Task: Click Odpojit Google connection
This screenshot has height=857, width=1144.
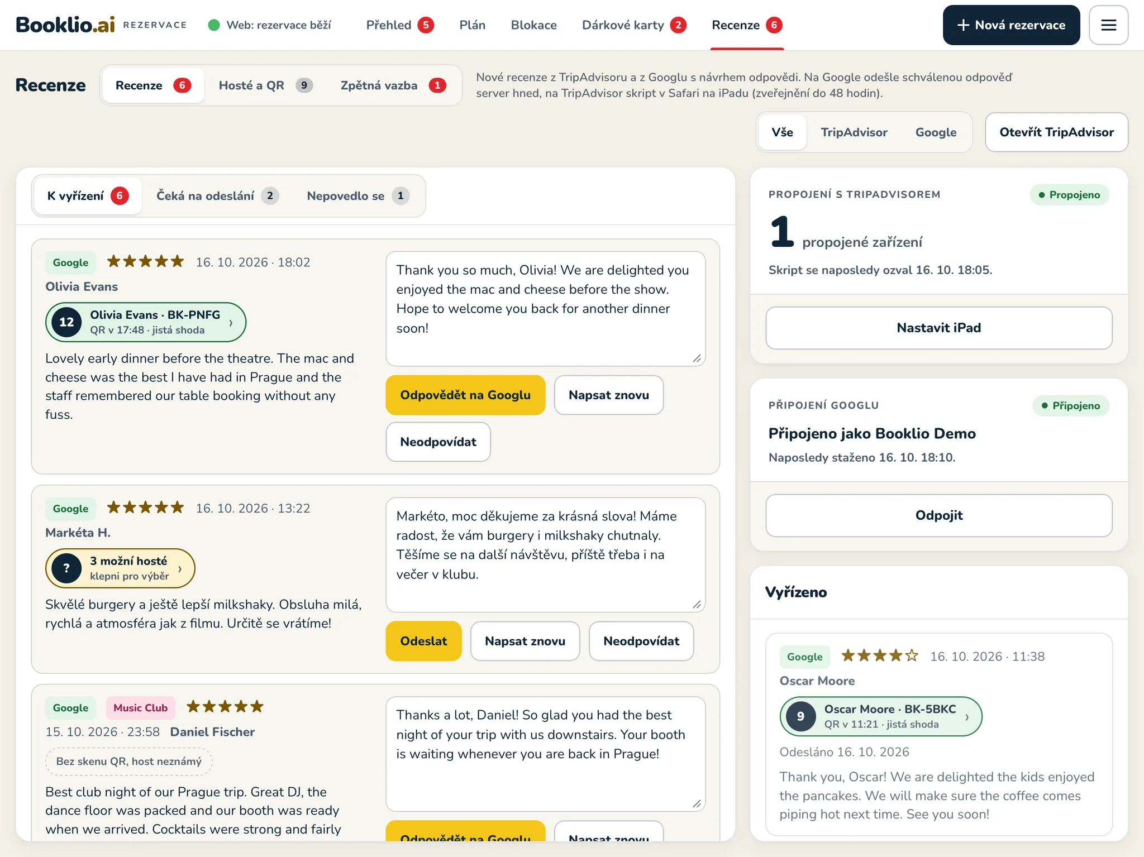Action: [938, 516]
